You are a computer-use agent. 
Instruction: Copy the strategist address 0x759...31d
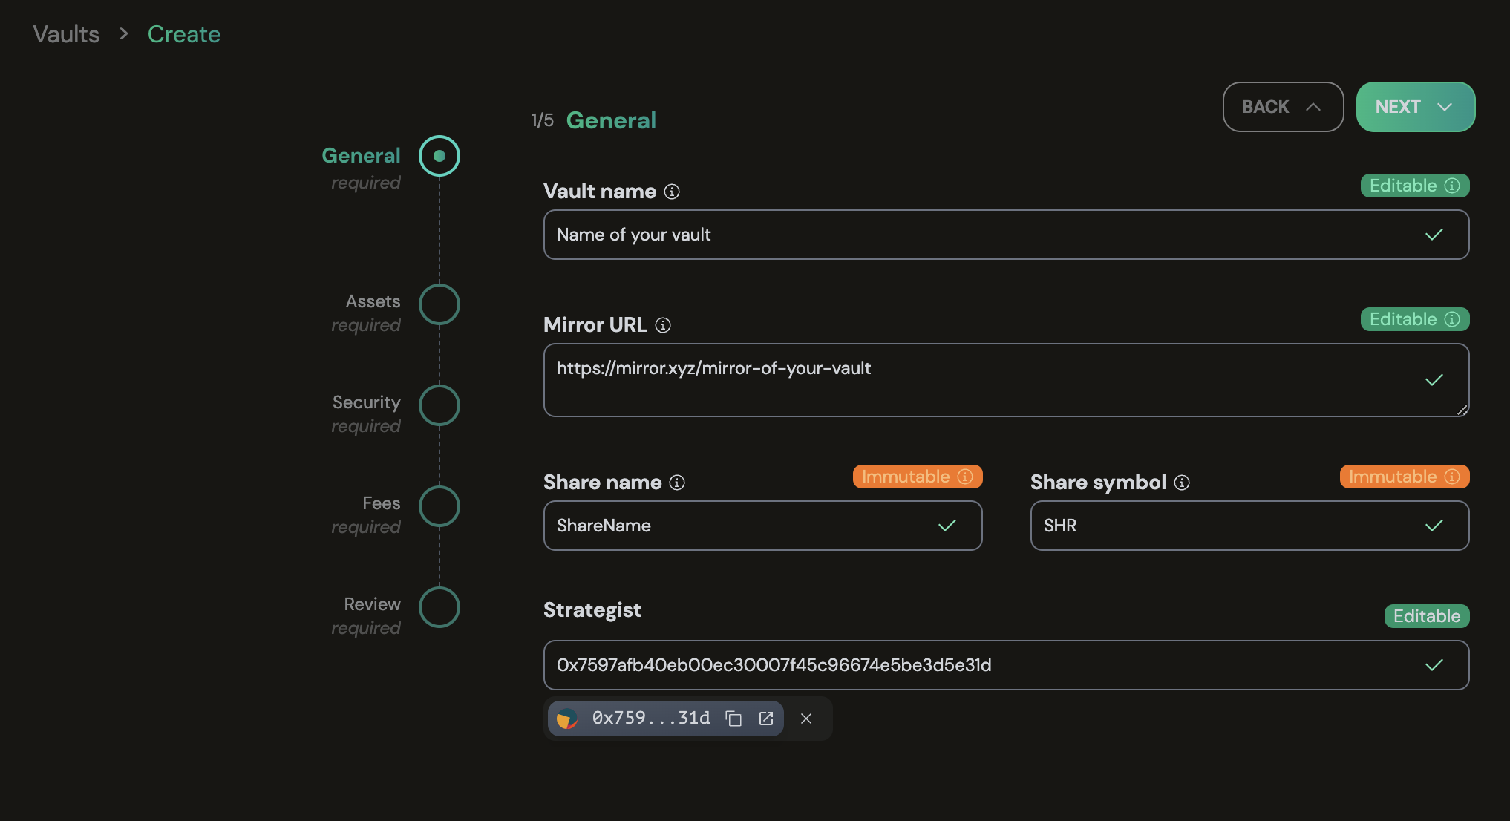[733, 719]
